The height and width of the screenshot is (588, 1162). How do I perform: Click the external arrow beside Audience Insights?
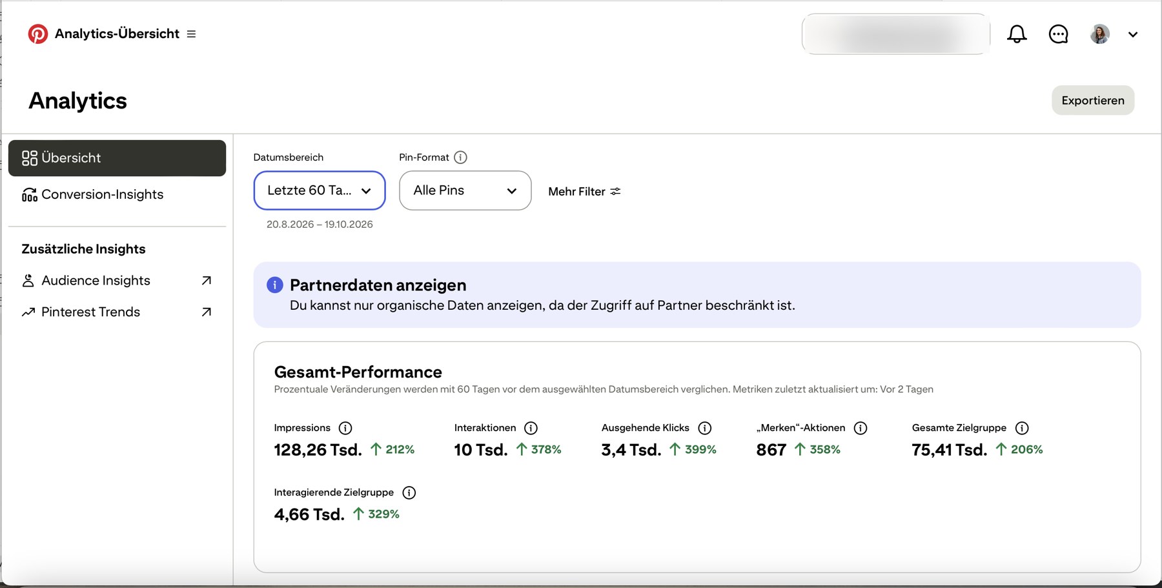[x=207, y=281]
